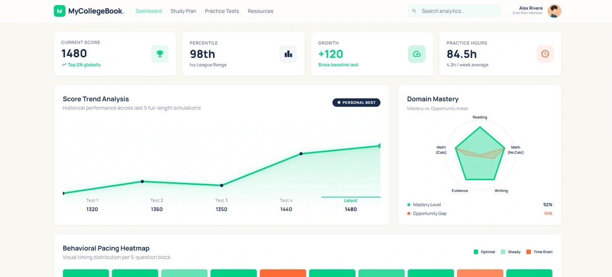Click the speedometer icon in Growth card
Viewport: 612px width, 277px height.
click(x=417, y=54)
